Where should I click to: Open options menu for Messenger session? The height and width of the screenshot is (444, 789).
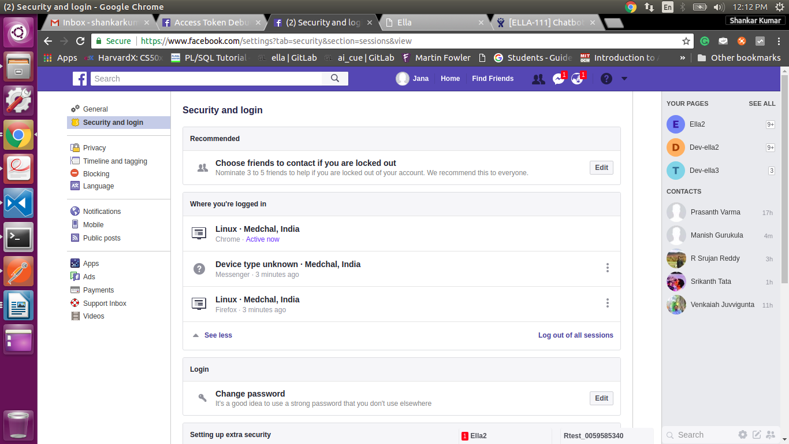coord(607,268)
